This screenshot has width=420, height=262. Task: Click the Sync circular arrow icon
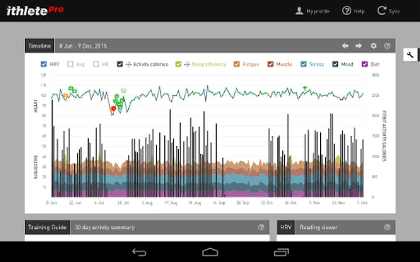point(381,11)
